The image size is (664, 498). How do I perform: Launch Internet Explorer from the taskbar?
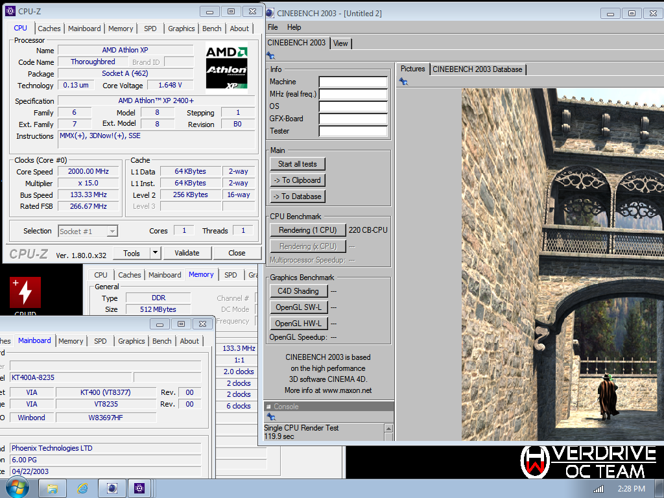[82, 489]
